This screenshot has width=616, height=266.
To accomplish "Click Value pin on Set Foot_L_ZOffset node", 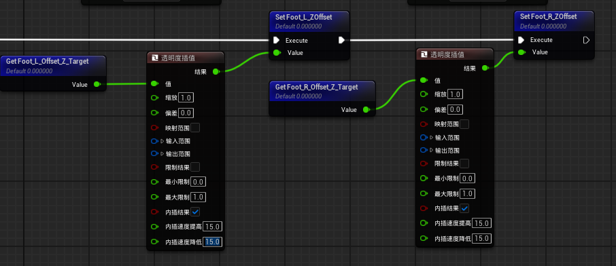I will pyautogui.click(x=277, y=52).
